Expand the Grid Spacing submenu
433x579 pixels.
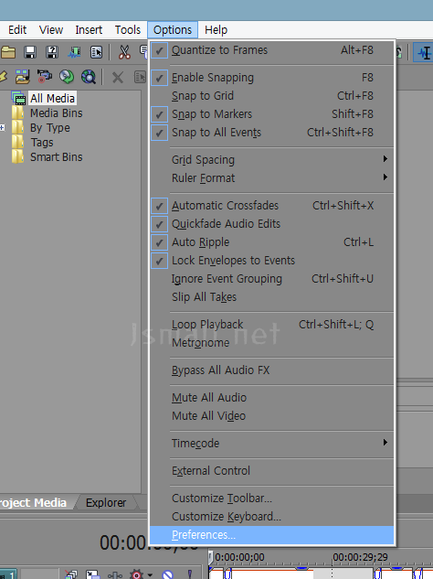pyautogui.click(x=272, y=160)
